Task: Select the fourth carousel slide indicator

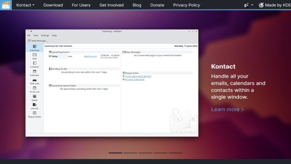Action: click(161, 153)
